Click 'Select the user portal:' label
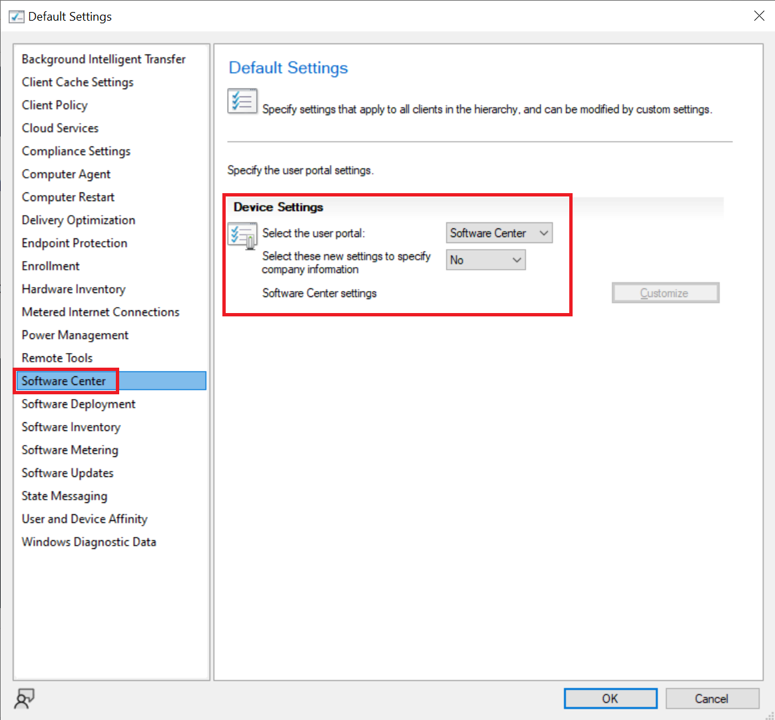The width and height of the screenshot is (775, 720). pos(314,233)
